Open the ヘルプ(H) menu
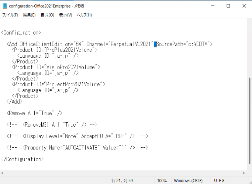The height and width of the screenshot is (184, 252). pos(84,15)
